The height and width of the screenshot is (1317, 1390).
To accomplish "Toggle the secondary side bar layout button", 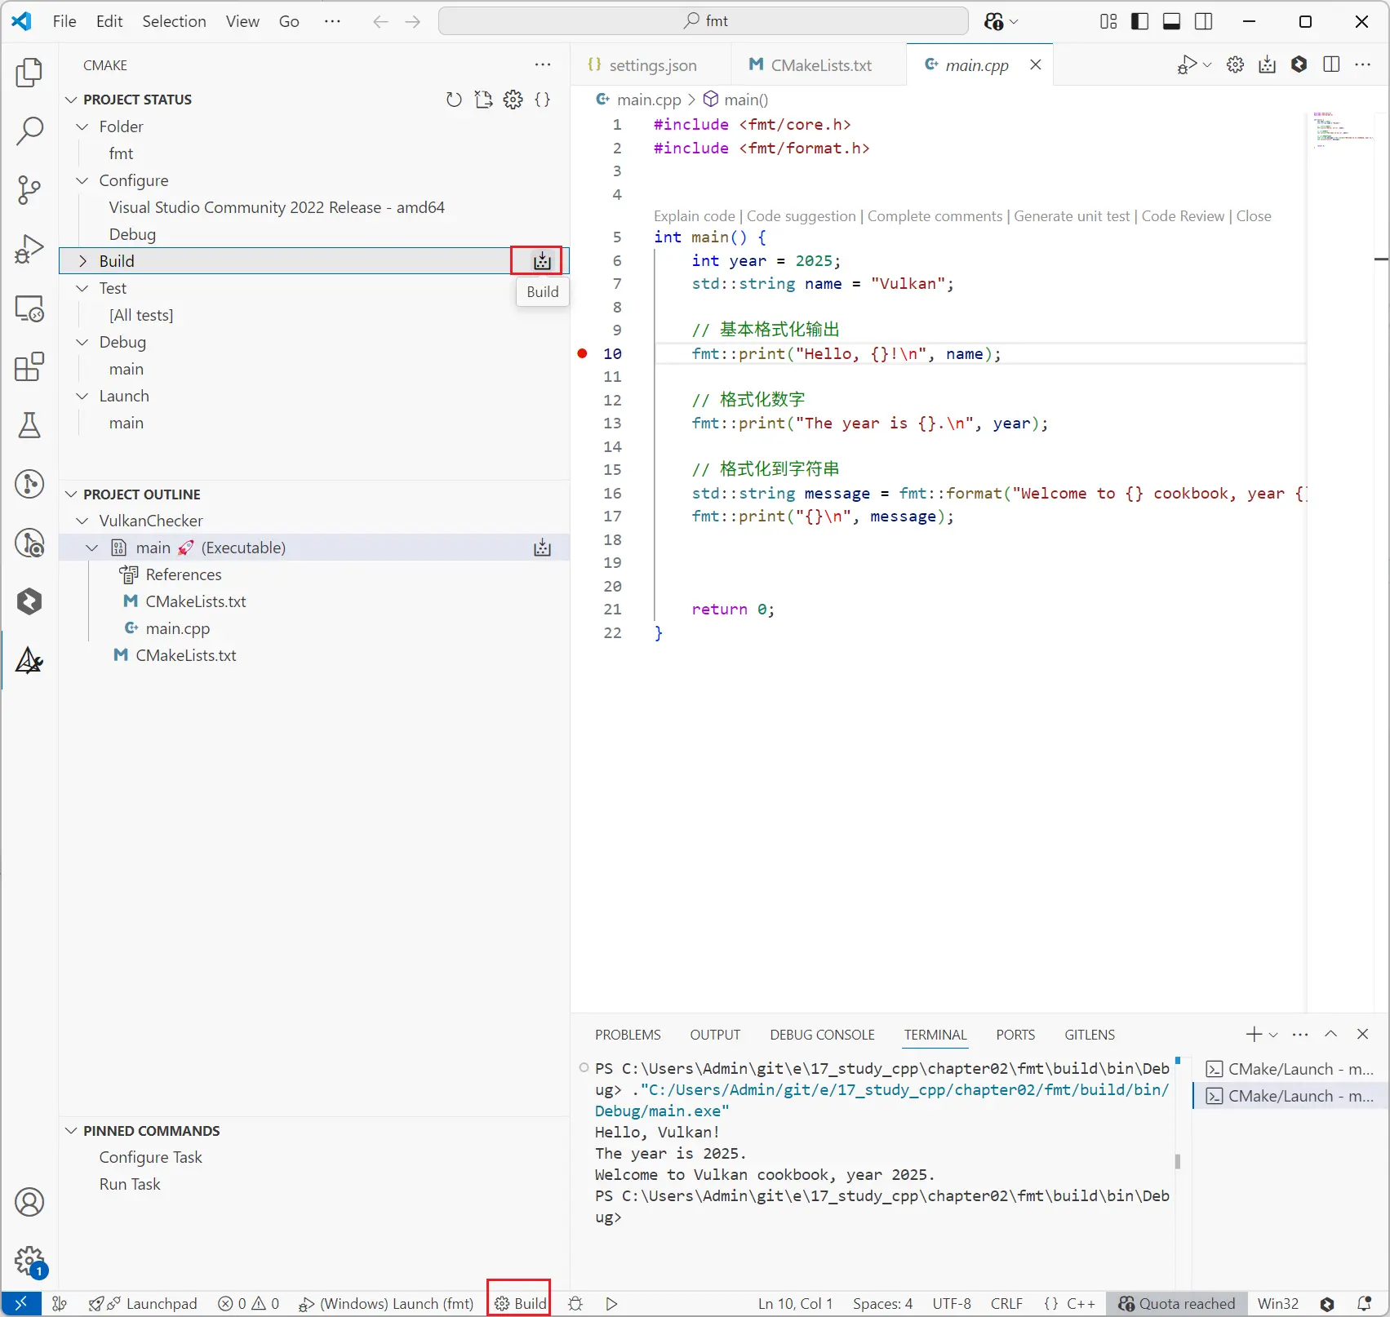I will [1203, 21].
